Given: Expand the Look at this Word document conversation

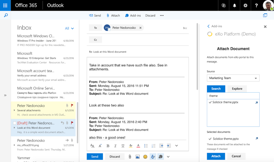Looking at the screenshot, I should [x=14, y=128].
